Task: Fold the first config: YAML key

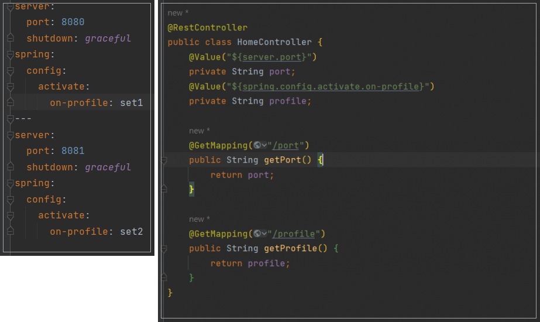Action: 11,71
